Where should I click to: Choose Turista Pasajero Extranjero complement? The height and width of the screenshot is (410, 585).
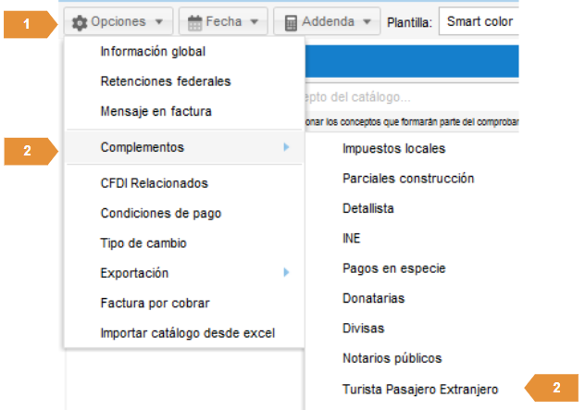click(420, 388)
